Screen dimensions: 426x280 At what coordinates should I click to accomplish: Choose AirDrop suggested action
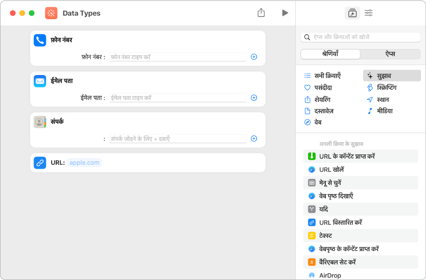tap(361, 275)
